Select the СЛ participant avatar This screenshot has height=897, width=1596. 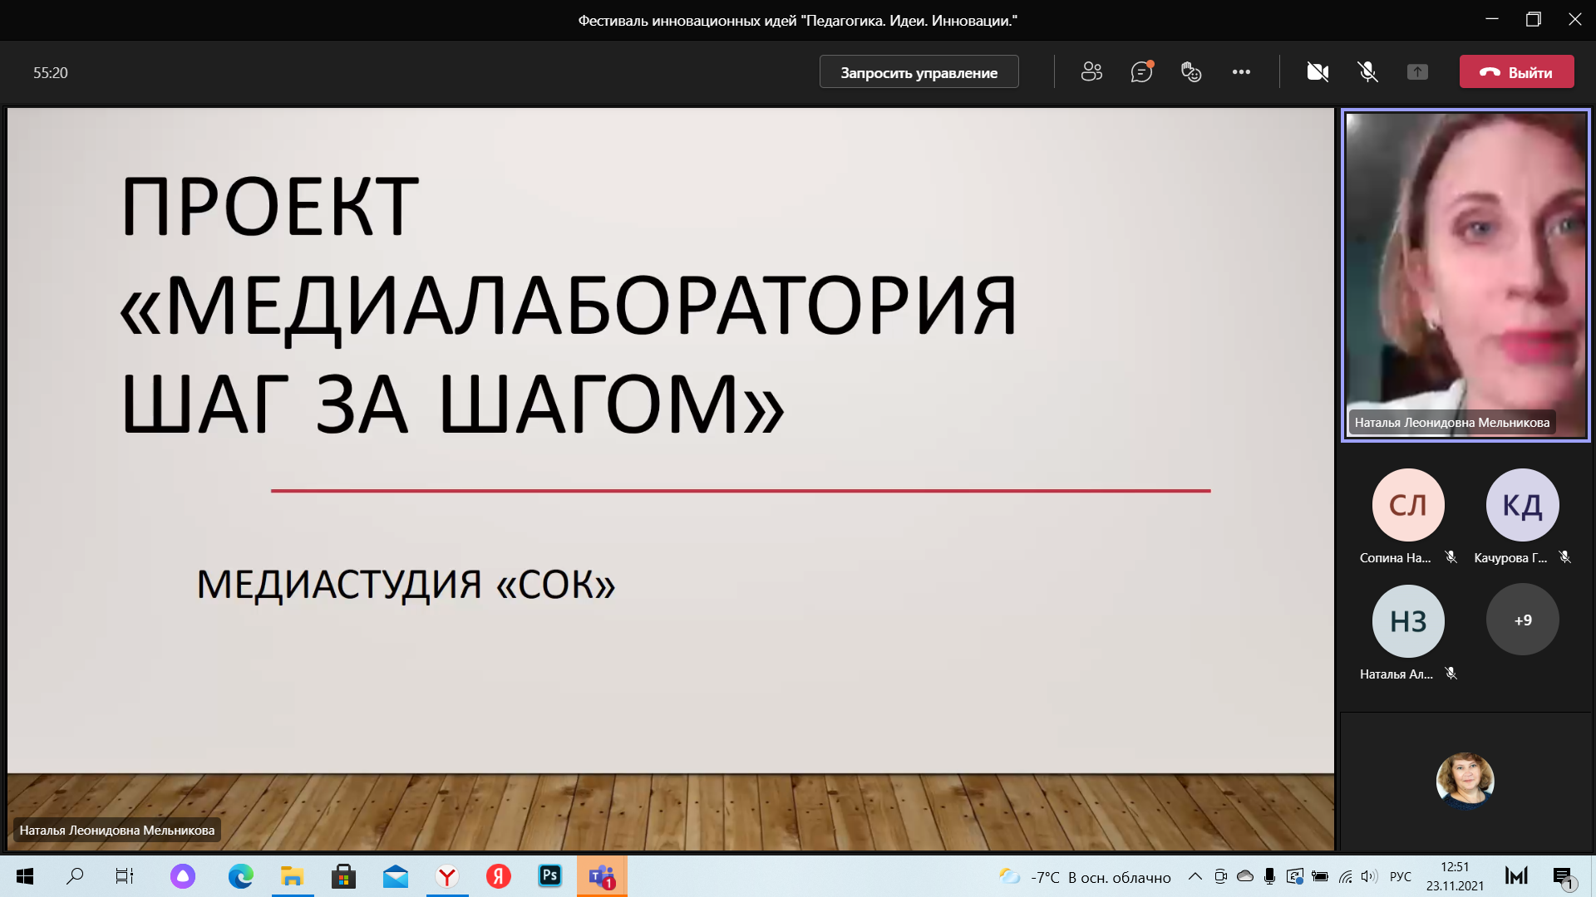(1407, 505)
